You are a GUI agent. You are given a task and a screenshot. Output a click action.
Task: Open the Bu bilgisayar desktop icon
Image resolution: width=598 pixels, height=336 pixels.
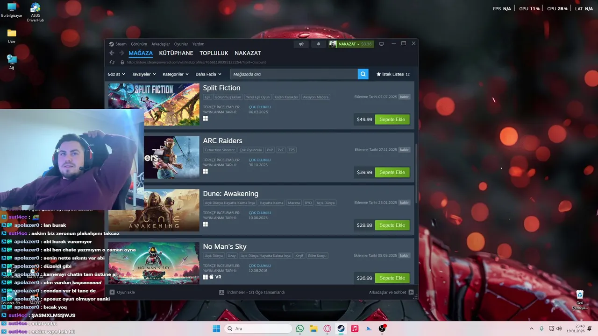click(x=12, y=10)
